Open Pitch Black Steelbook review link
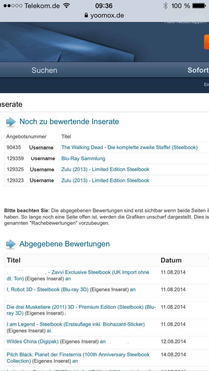Viewport: 209px width, 371px height. tap(78, 355)
